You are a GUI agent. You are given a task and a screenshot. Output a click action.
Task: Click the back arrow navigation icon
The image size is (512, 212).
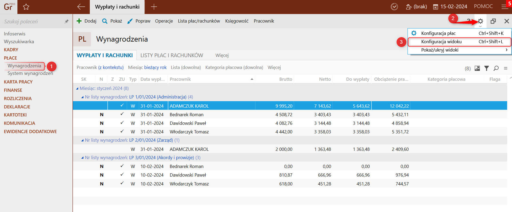[x=81, y=7]
